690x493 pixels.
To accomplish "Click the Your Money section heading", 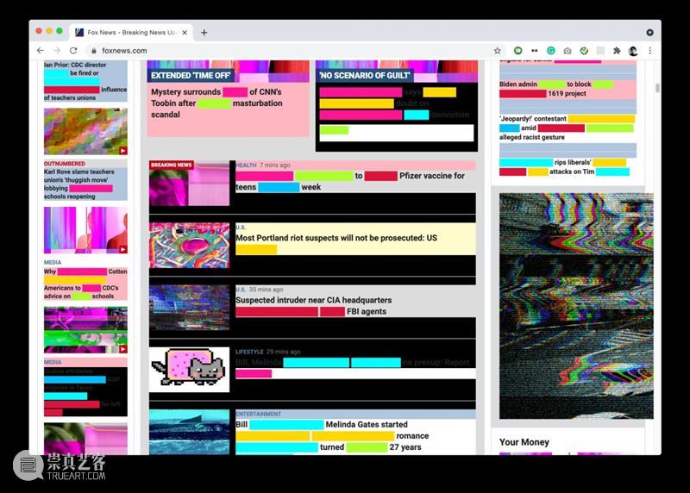I will [524, 442].
